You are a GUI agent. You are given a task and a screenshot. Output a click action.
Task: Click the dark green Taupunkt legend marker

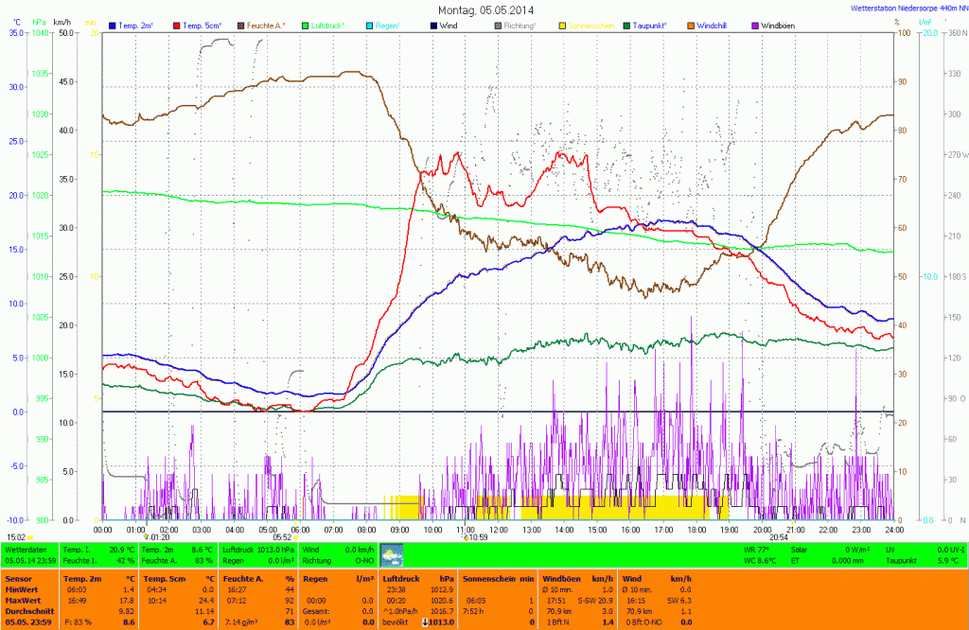(x=626, y=25)
